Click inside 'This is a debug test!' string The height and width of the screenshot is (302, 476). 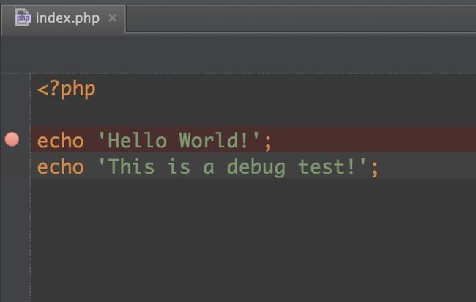[x=232, y=167]
